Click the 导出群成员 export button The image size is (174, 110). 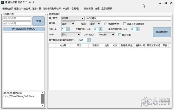[x=162, y=32]
